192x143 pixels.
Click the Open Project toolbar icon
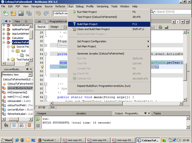click(21, 13)
